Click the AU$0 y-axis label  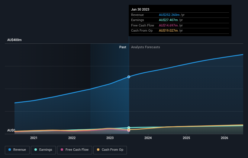tap(11, 130)
